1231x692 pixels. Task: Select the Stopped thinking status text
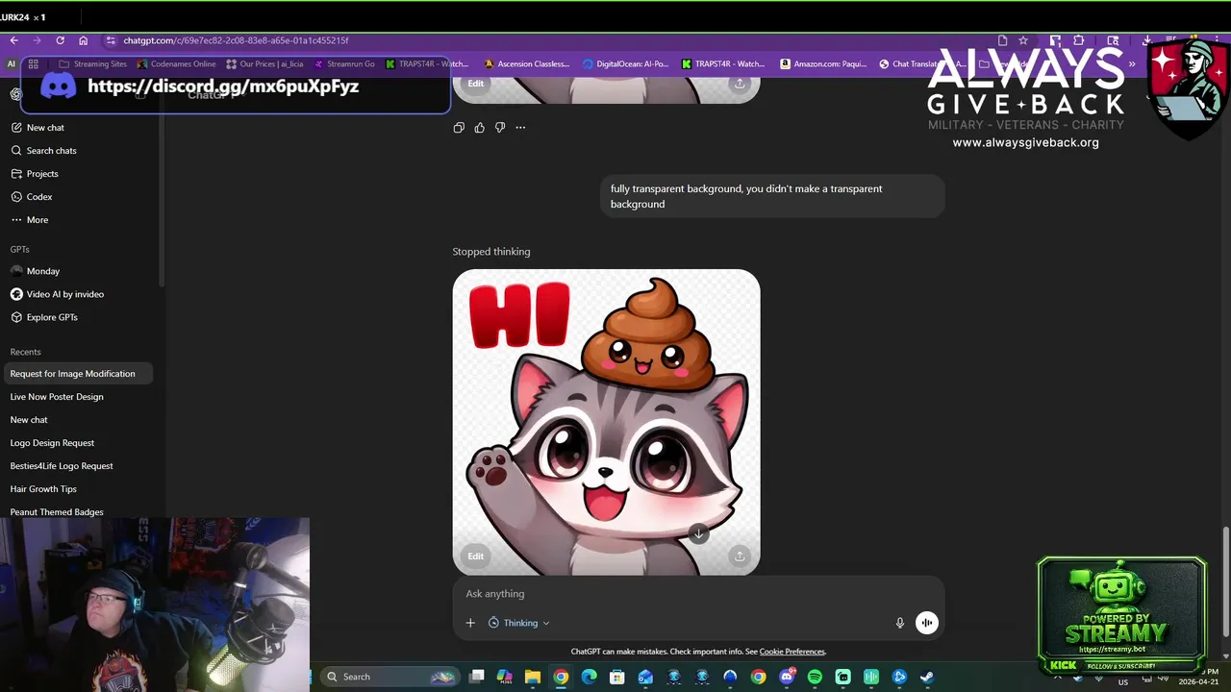point(491,251)
